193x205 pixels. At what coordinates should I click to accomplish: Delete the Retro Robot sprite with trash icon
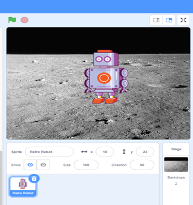click(x=34, y=178)
